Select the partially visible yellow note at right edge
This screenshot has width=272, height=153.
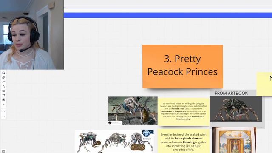click(x=264, y=84)
